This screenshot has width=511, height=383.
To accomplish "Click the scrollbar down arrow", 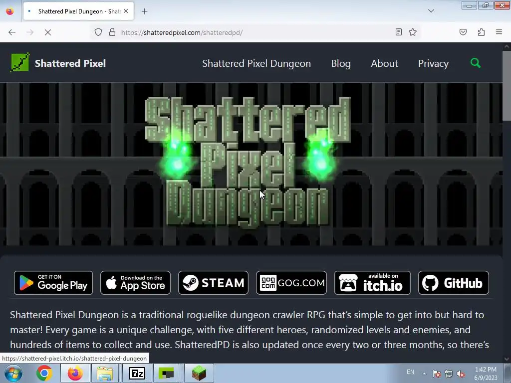I will 507,359.
